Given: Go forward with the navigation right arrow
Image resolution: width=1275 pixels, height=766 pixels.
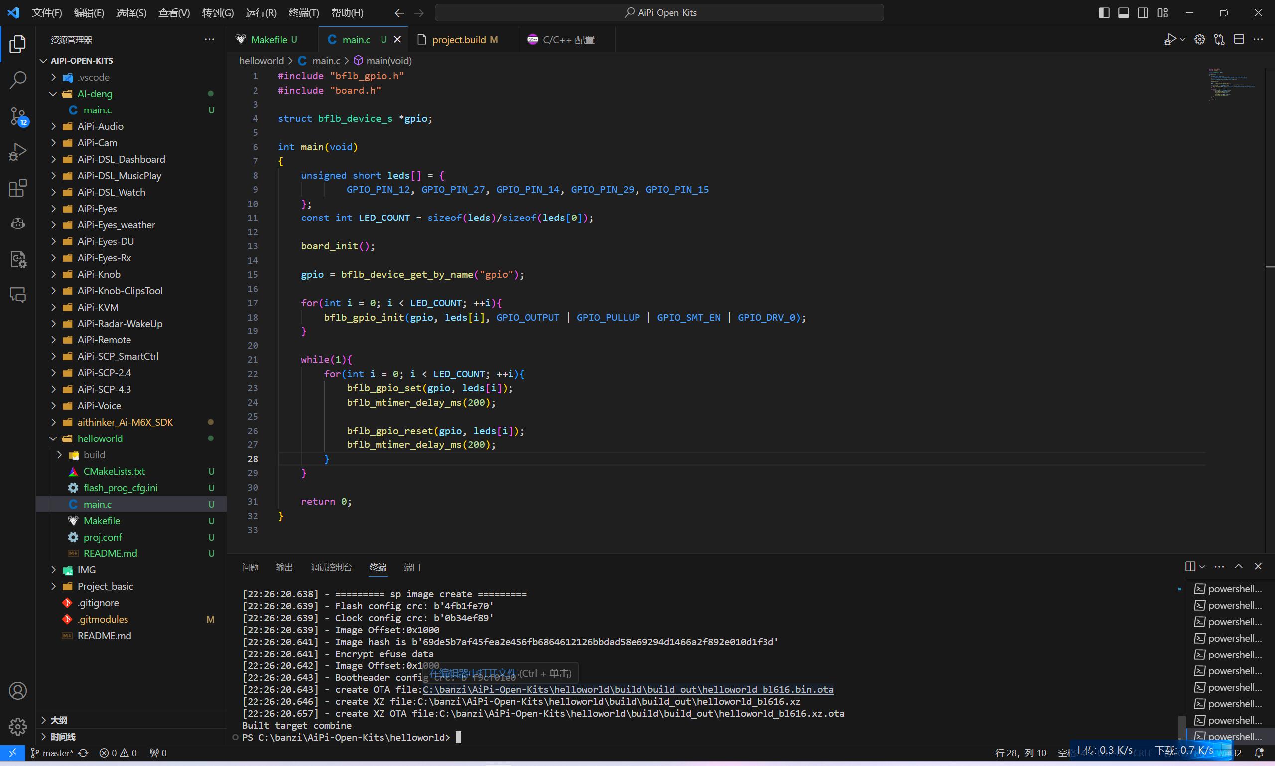Looking at the screenshot, I should coord(419,13).
